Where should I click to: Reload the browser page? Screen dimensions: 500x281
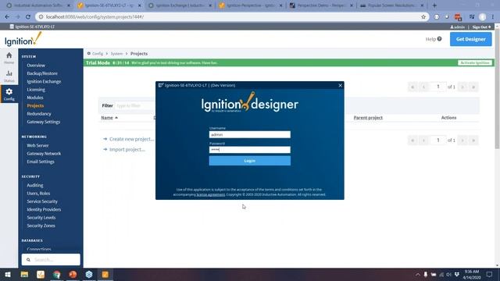click(28, 17)
